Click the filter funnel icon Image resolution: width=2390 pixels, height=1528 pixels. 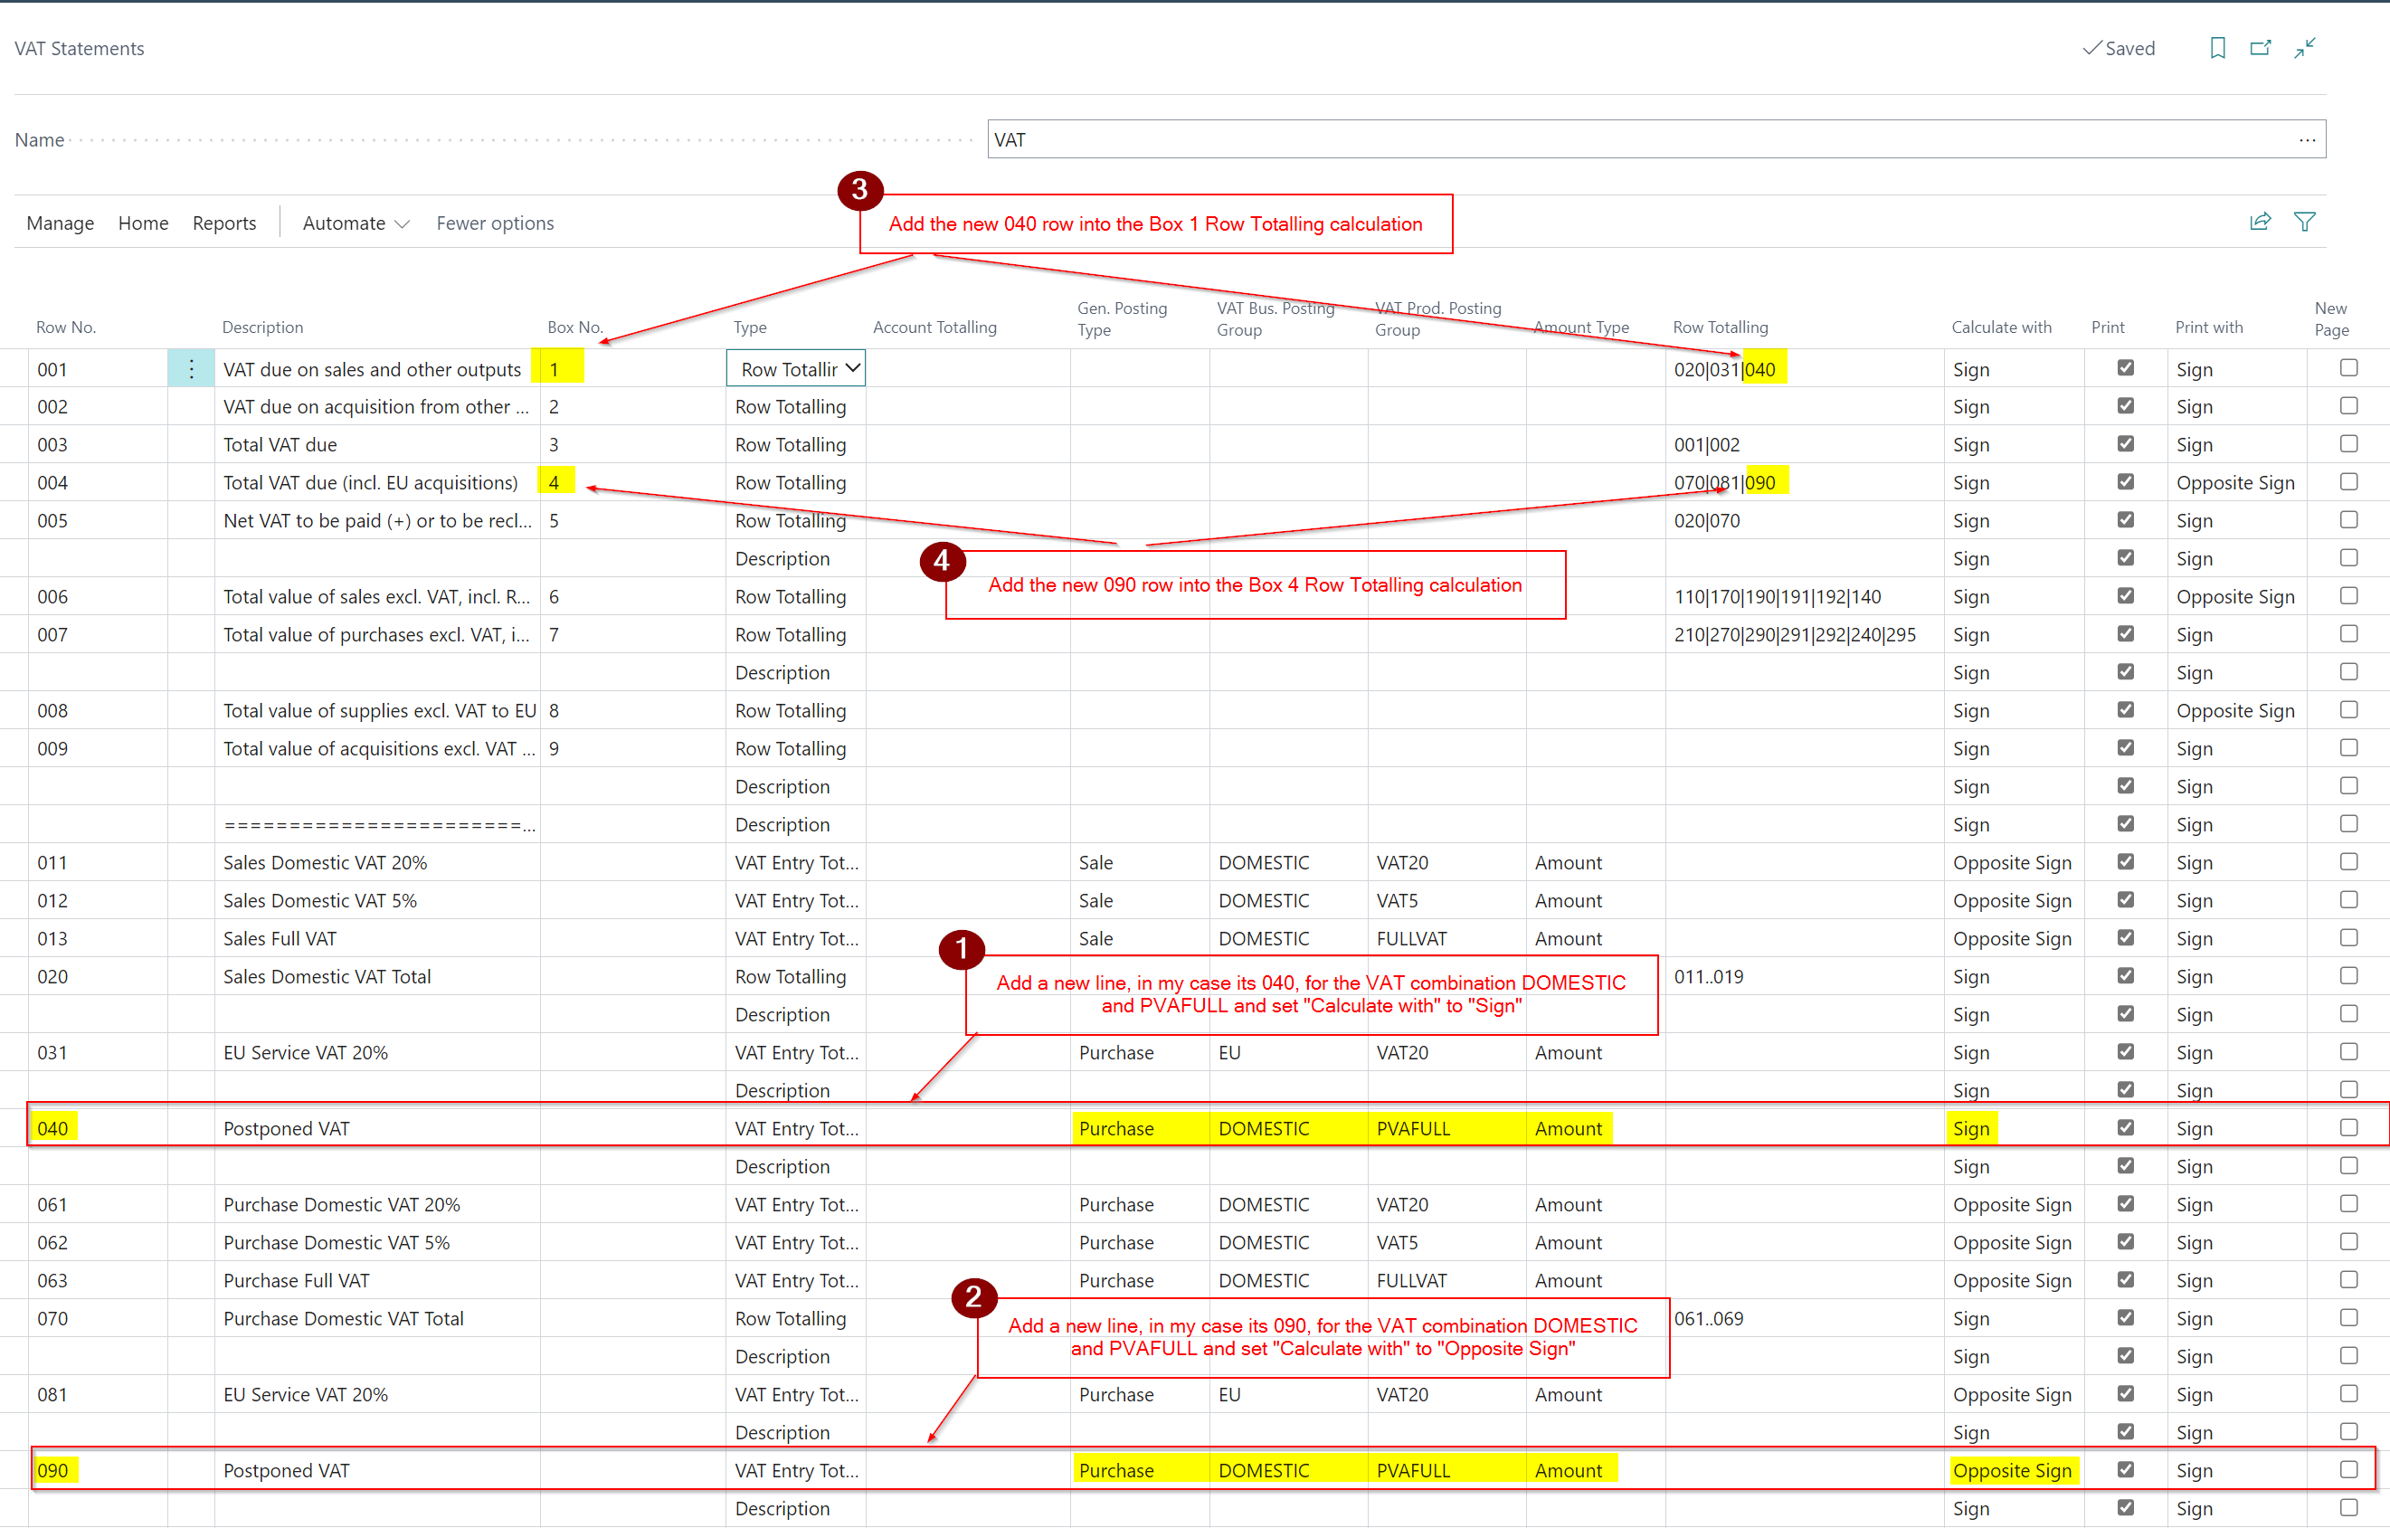pyautogui.click(x=2305, y=223)
